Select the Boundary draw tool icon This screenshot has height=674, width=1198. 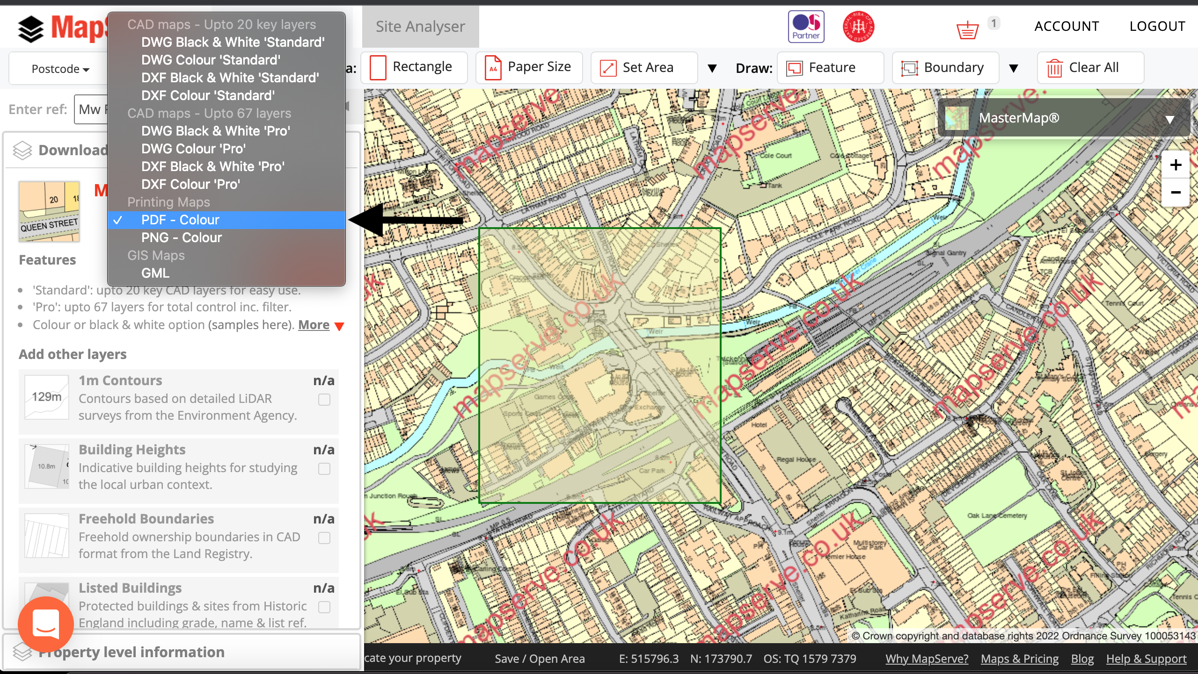pos(910,68)
